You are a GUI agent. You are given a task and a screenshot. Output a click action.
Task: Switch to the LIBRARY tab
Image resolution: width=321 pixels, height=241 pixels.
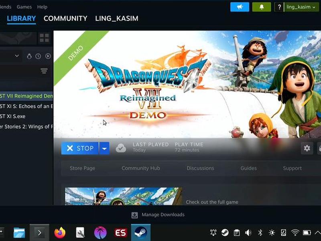(22, 18)
